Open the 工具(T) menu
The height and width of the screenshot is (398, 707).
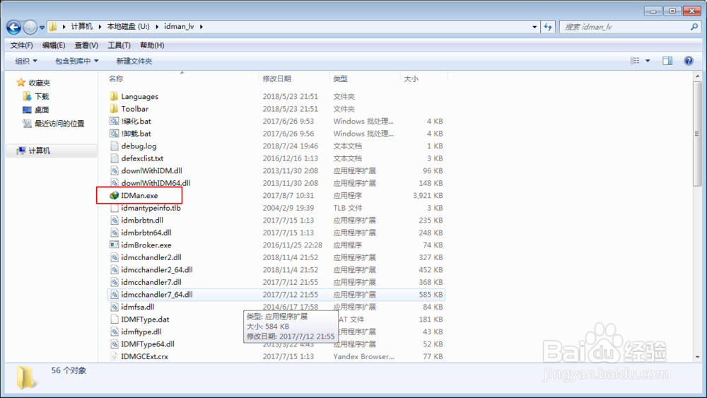click(x=119, y=45)
